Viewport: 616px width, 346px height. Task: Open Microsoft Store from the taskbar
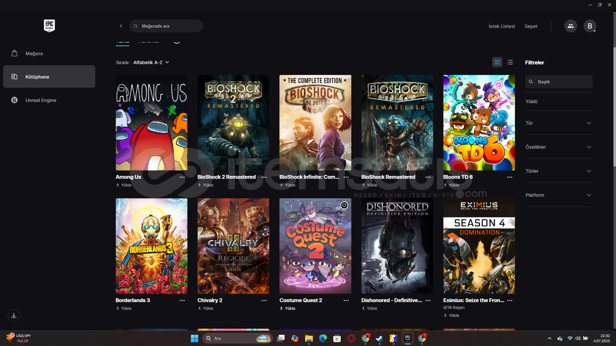pyautogui.click(x=337, y=338)
